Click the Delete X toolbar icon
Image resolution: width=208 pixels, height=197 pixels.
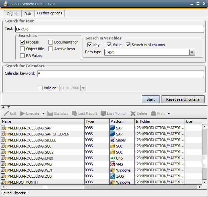click(133, 114)
